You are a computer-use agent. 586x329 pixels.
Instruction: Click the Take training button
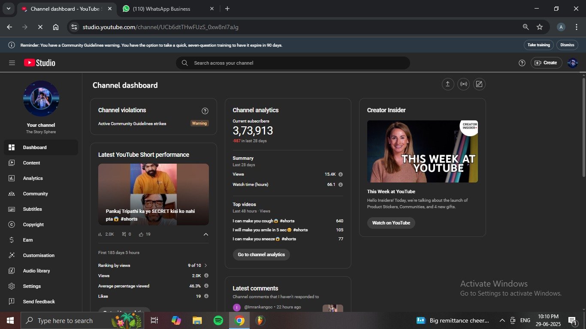(x=538, y=45)
